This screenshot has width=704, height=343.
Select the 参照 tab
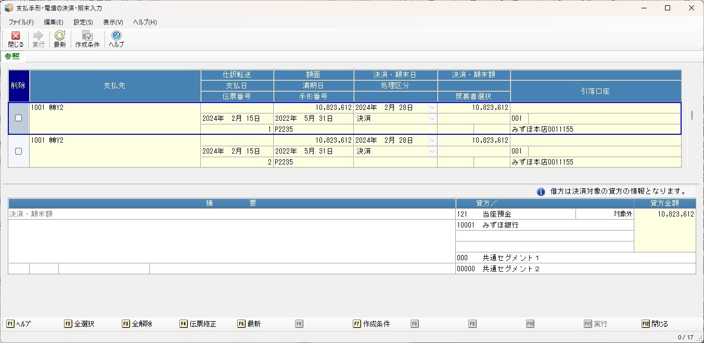(x=12, y=56)
